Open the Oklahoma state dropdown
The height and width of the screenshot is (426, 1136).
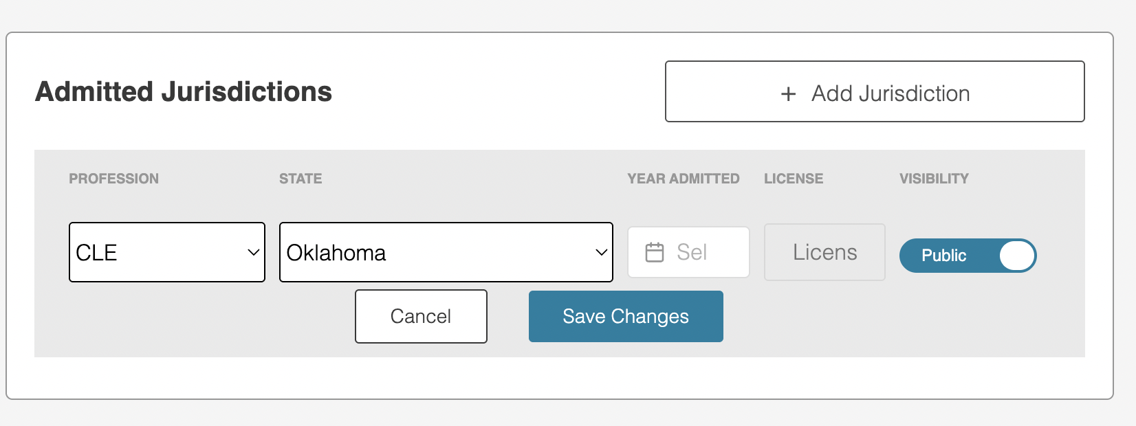tap(446, 252)
